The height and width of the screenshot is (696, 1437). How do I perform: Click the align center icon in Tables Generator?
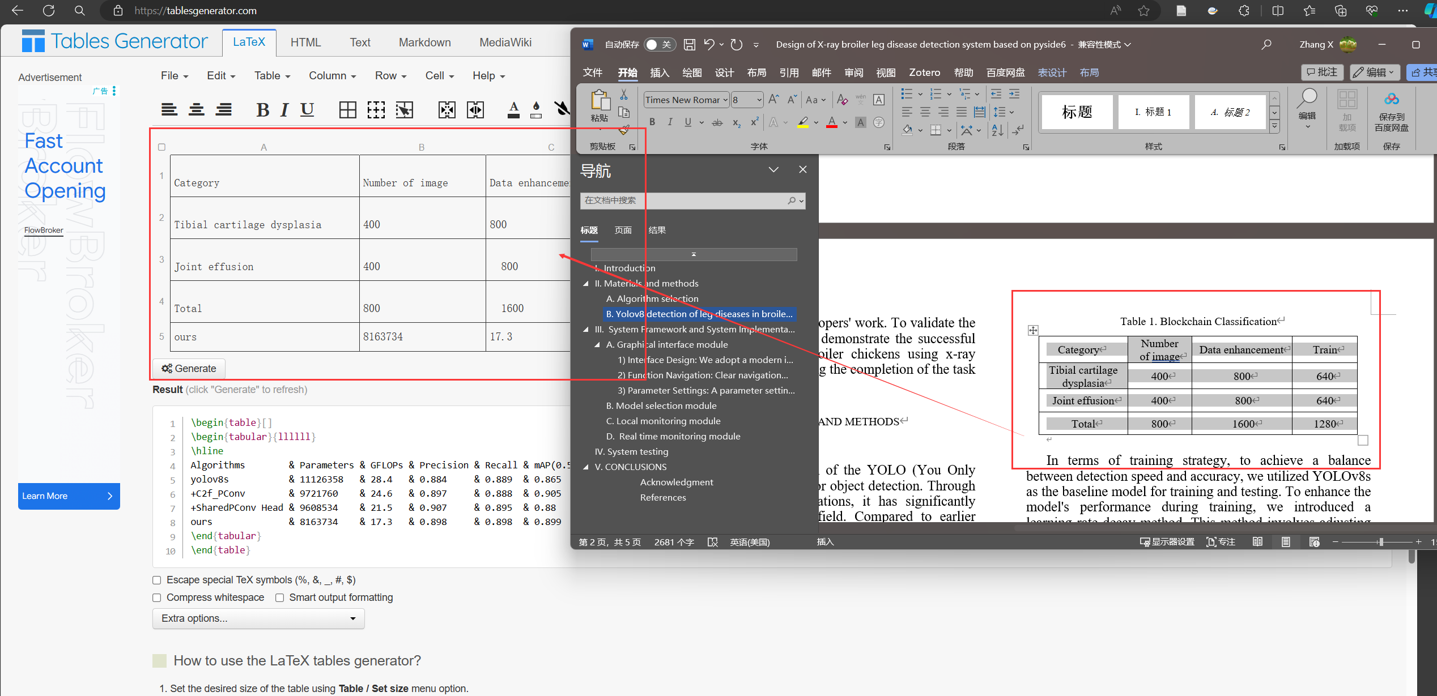click(196, 109)
